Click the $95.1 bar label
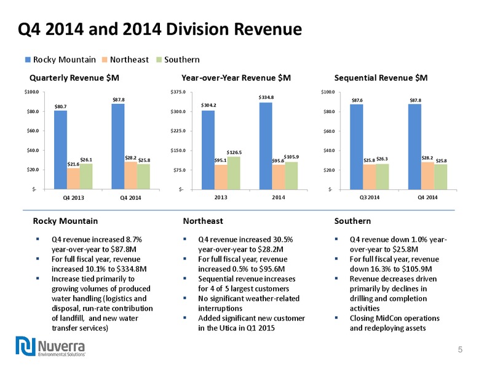Image resolution: width=492 pixels, height=369 pixels. (x=220, y=161)
